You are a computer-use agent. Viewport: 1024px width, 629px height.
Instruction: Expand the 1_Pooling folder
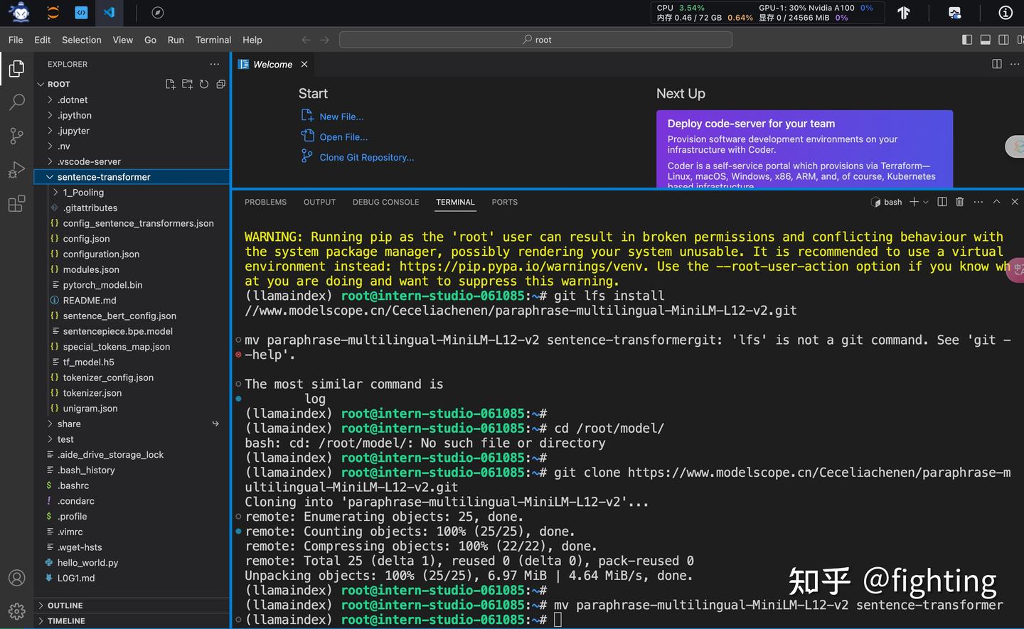132,193
